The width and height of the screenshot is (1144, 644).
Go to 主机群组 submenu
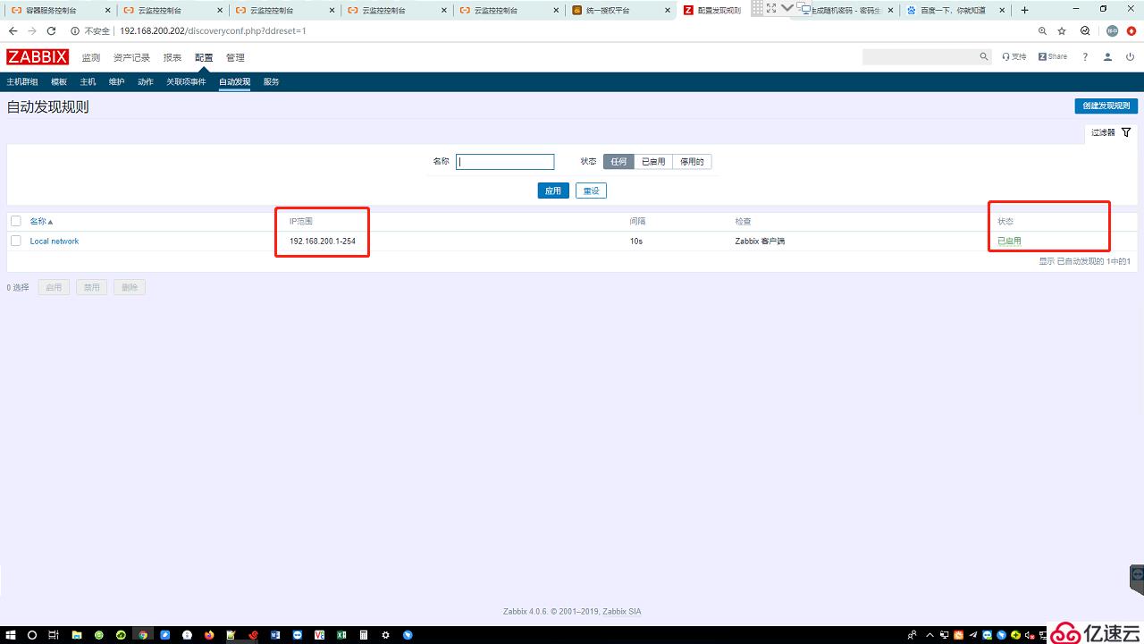coord(22,81)
